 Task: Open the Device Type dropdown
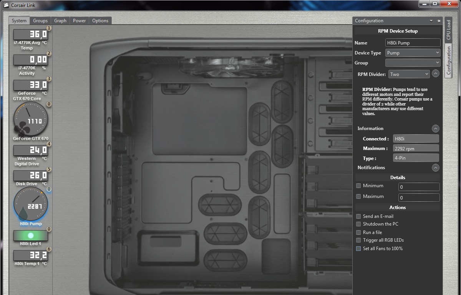click(x=413, y=53)
